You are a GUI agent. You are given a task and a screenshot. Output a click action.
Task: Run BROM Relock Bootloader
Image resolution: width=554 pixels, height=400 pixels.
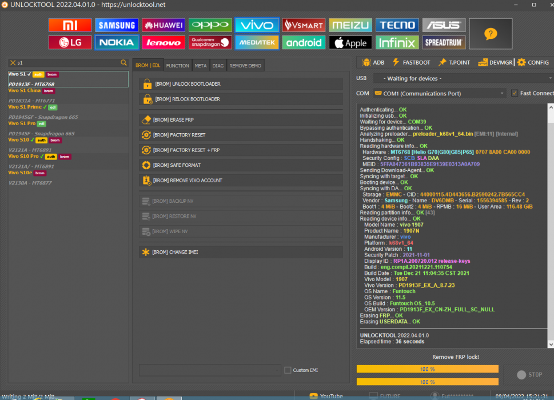click(241, 99)
